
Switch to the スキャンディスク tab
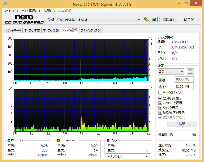[90, 30]
